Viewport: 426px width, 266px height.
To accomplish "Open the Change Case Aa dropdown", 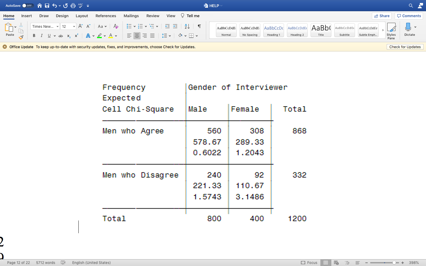I will pos(102,26).
